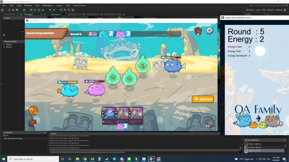
Task: Click the VM target option at top right
Action: [x=264, y=10]
